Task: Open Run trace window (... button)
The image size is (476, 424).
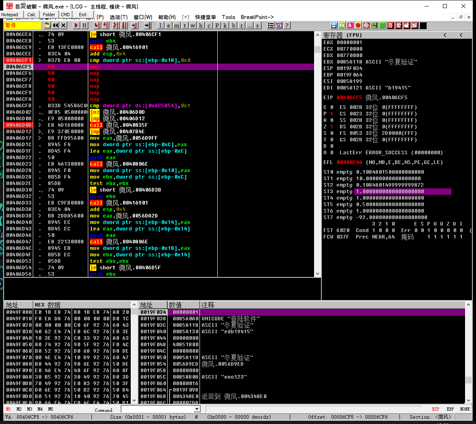Action: pyautogui.click(x=249, y=26)
